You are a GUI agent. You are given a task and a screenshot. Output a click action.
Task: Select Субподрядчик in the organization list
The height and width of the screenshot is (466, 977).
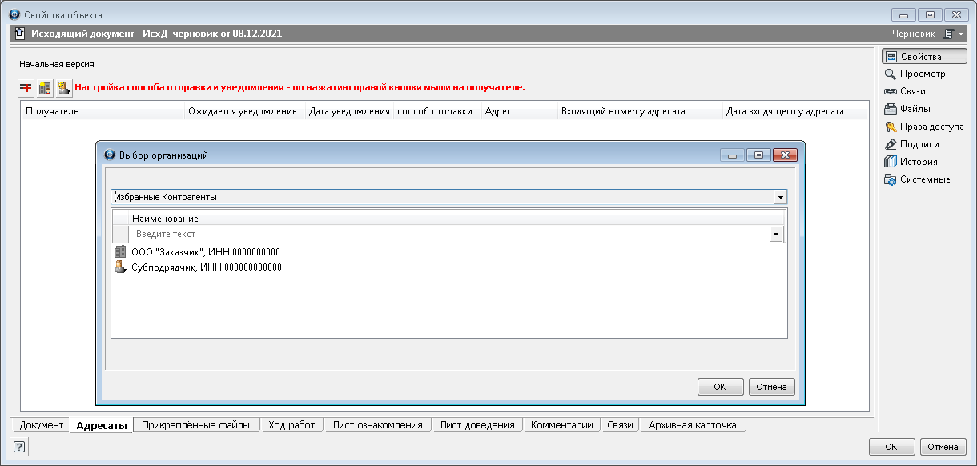click(206, 267)
